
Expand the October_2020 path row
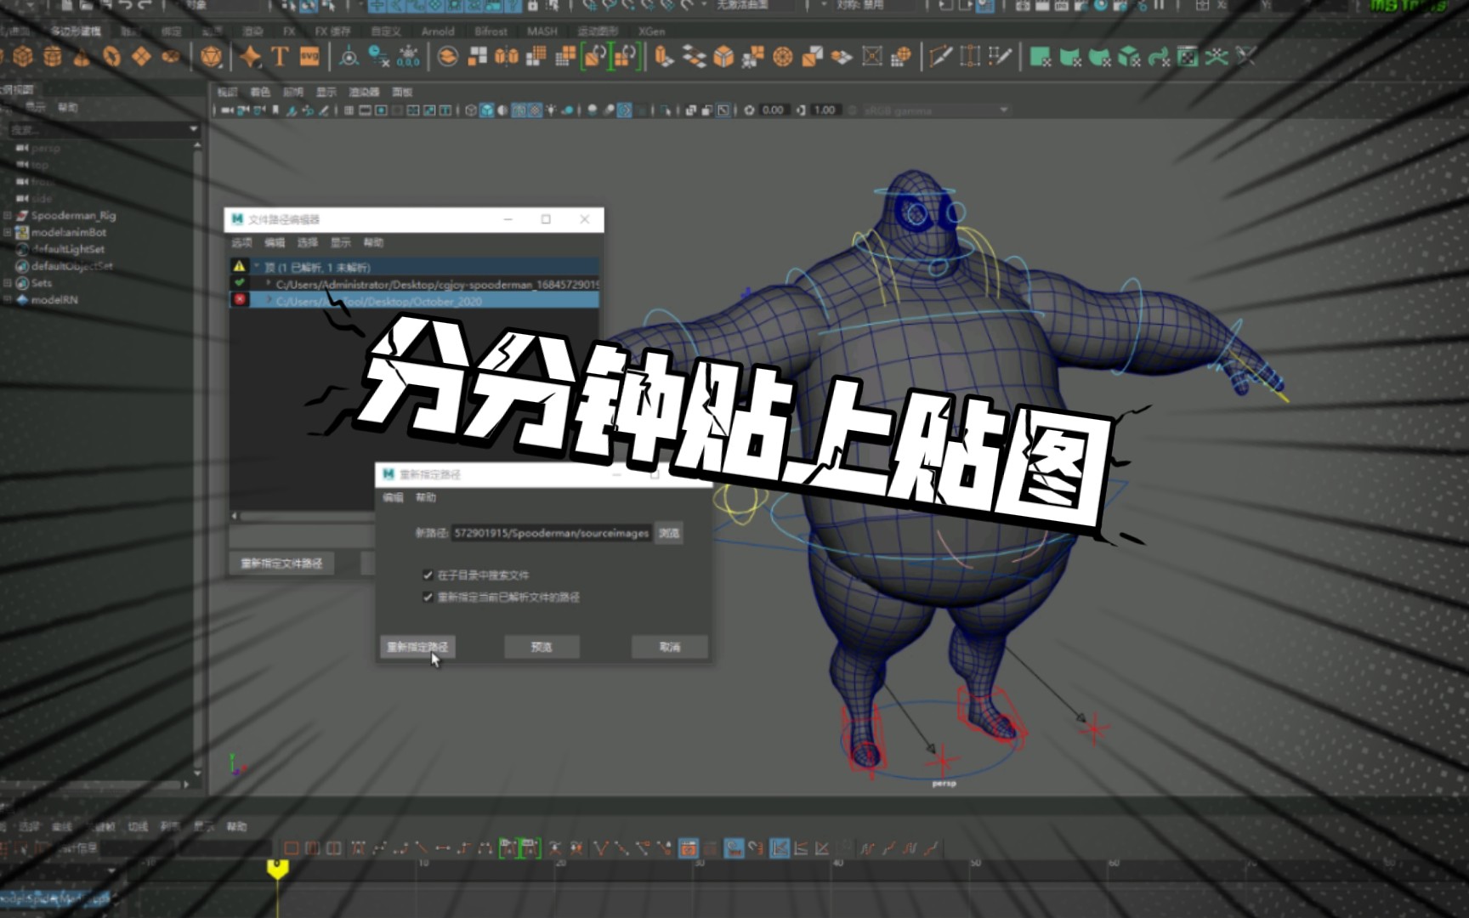pyautogui.click(x=269, y=301)
